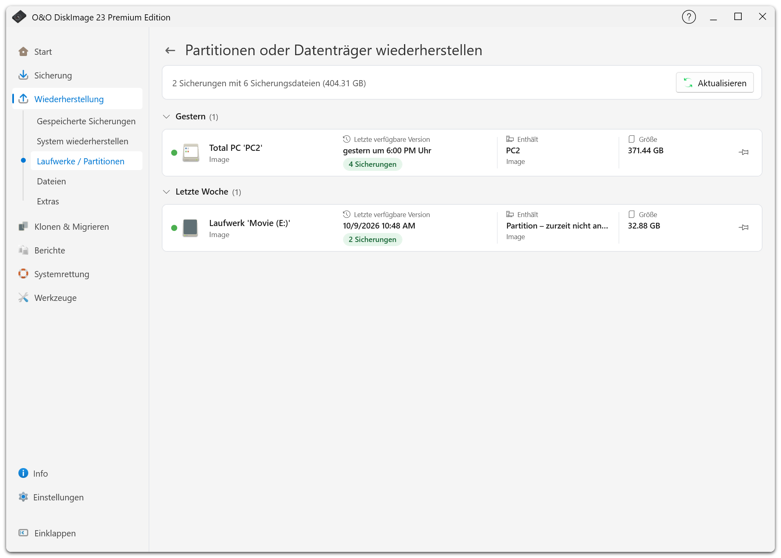
Task: Click the Klonen & Migrieren icon
Action: (x=23, y=226)
